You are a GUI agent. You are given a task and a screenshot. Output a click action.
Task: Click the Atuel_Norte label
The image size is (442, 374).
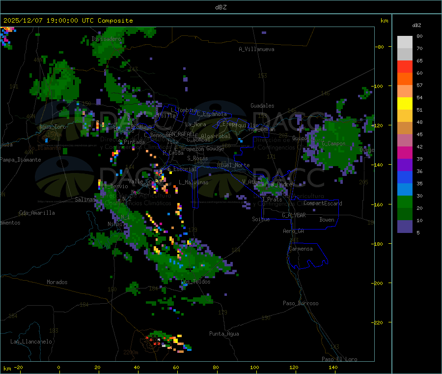233,165
